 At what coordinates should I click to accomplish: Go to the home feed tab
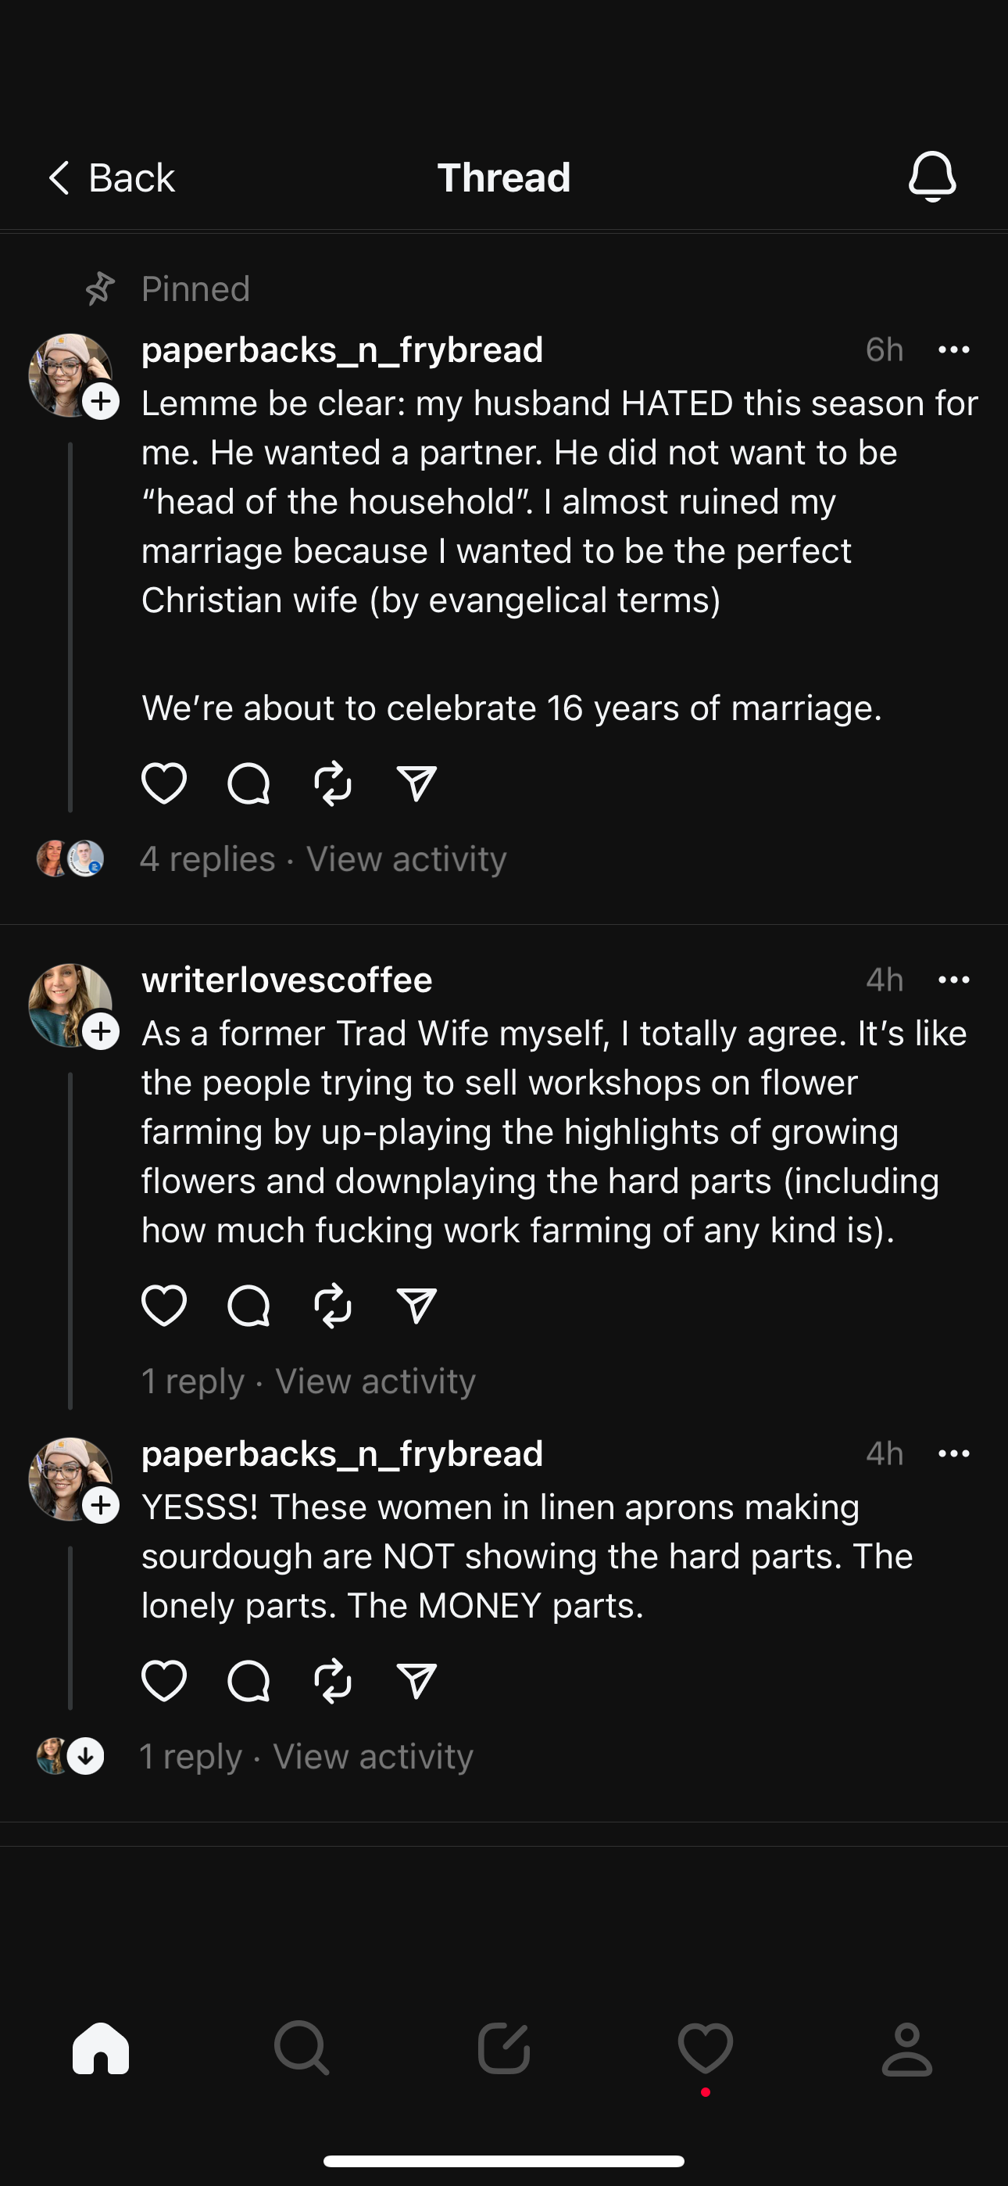click(101, 2048)
